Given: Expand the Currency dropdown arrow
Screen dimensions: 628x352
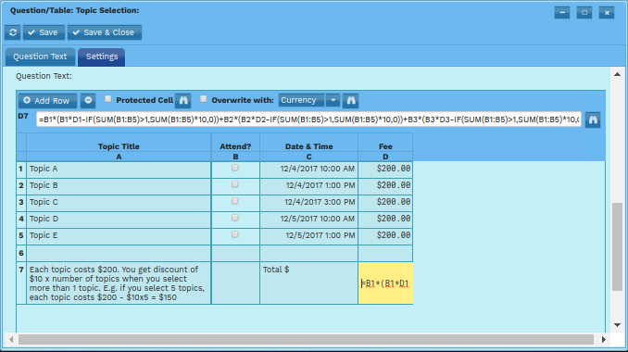Looking at the screenshot, I should pos(333,100).
